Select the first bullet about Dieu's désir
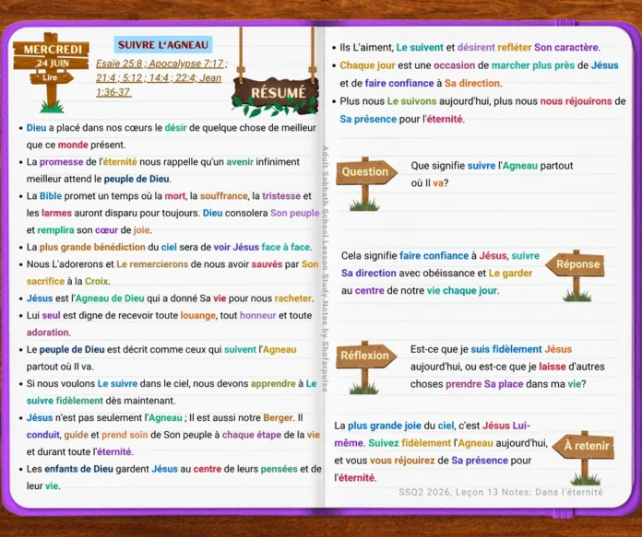 coord(172,136)
